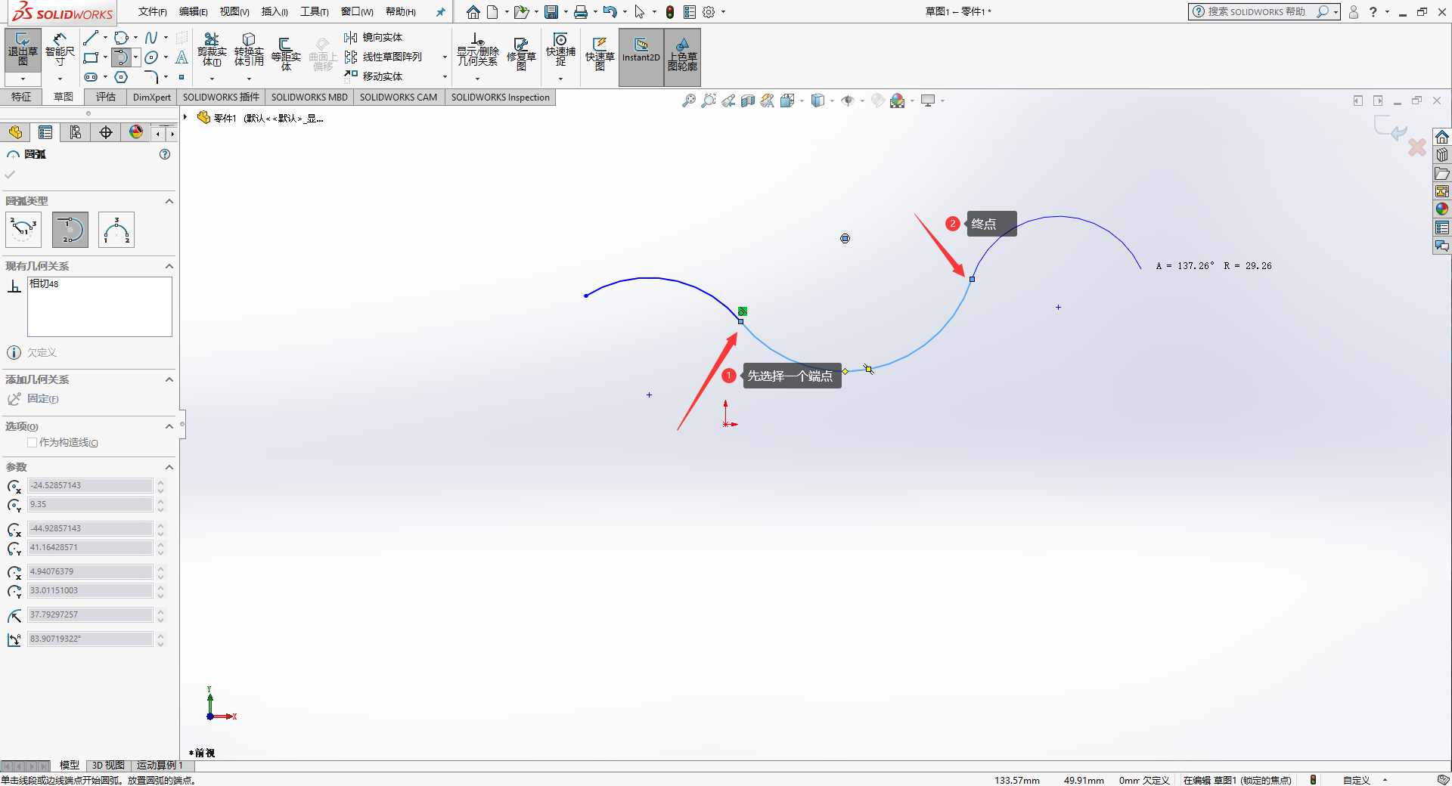Viewport: 1452px width, 786px height.
Task: Select the Straight Slot tool
Action: pyautogui.click(x=91, y=77)
